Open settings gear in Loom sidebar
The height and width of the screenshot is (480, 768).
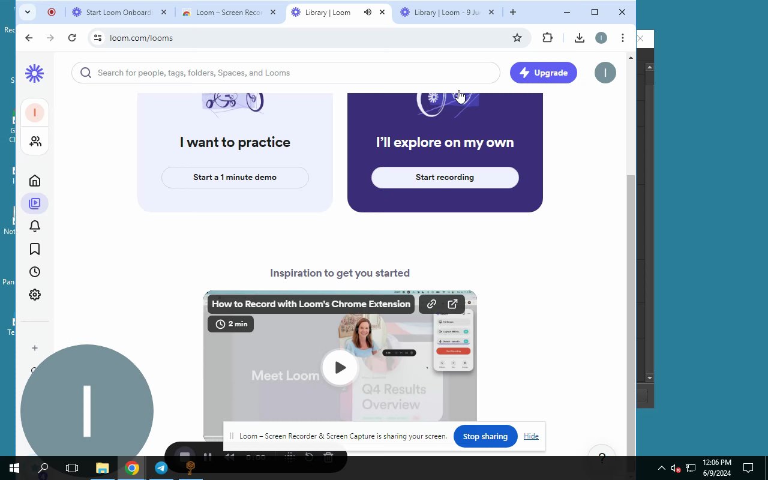pyautogui.click(x=35, y=295)
